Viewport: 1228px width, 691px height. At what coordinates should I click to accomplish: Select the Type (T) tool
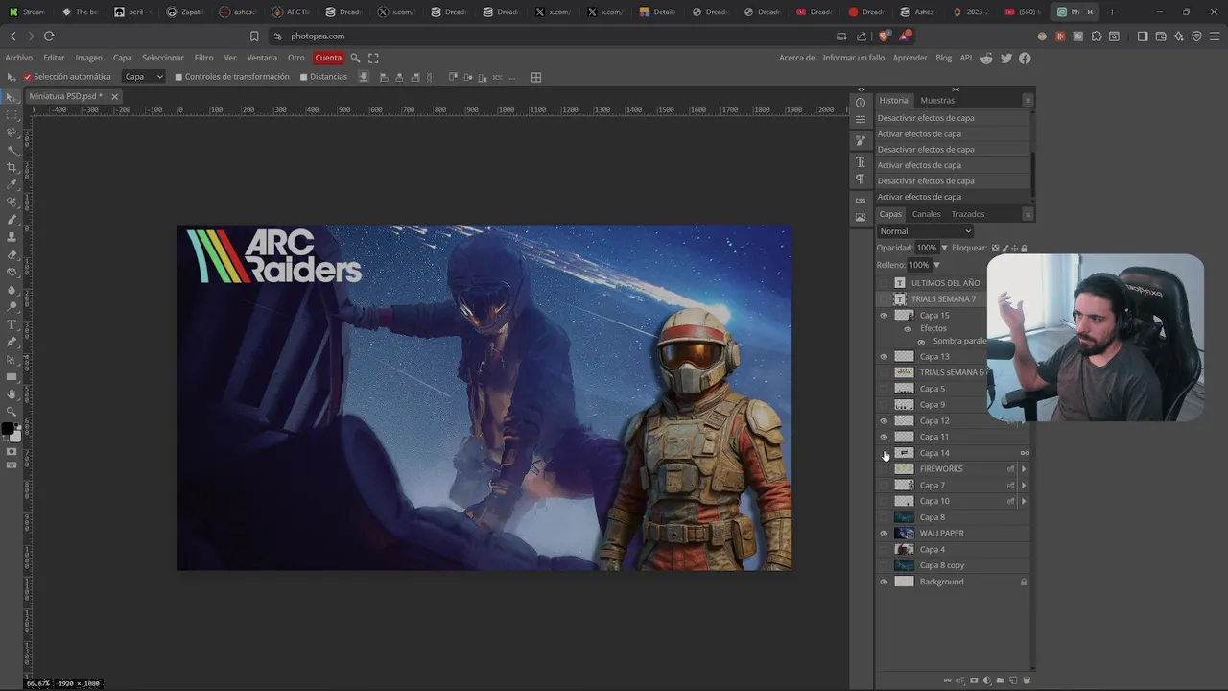click(x=12, y=324)
